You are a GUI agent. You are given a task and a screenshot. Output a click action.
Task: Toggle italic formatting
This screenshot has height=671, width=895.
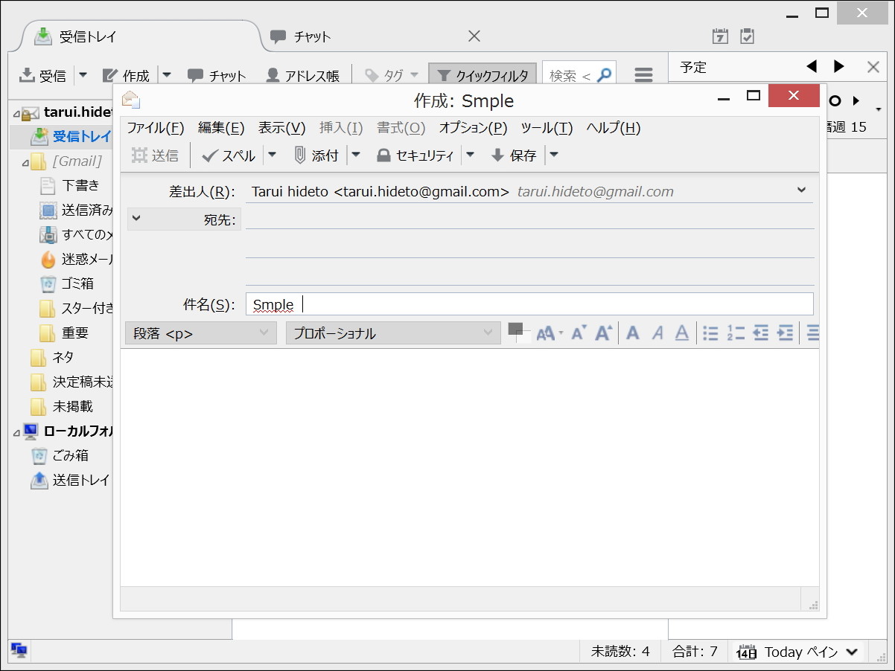pos(657,333)
